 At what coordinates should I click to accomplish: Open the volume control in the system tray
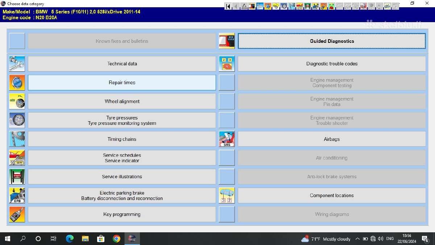381,239
